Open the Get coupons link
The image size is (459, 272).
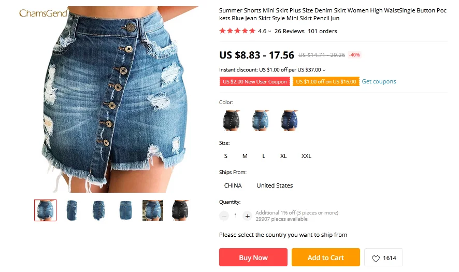point(379,81)
